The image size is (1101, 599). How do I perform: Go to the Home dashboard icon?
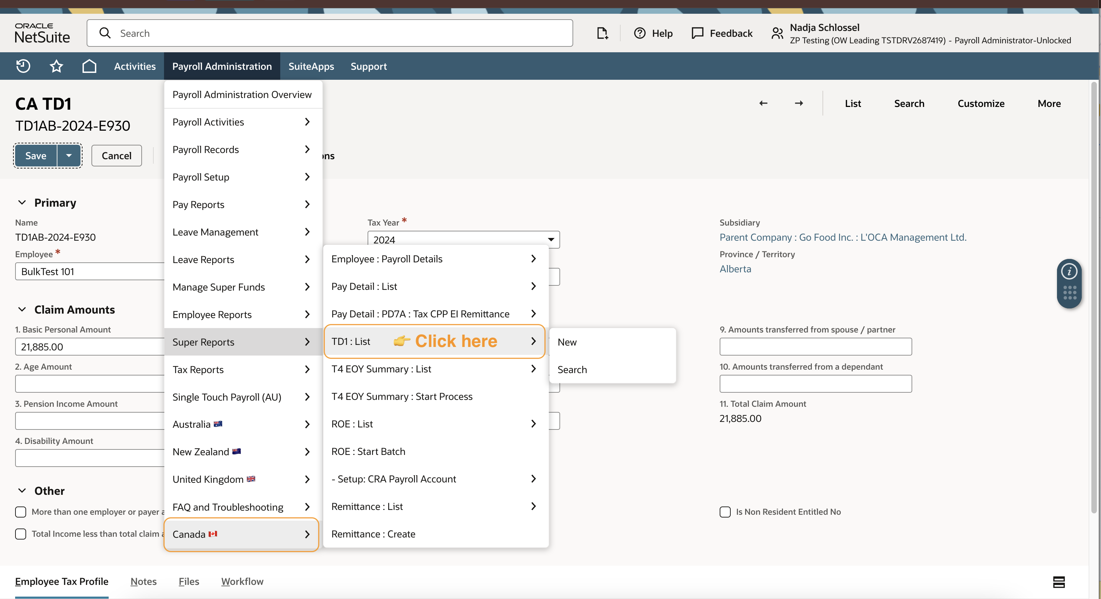89,66
